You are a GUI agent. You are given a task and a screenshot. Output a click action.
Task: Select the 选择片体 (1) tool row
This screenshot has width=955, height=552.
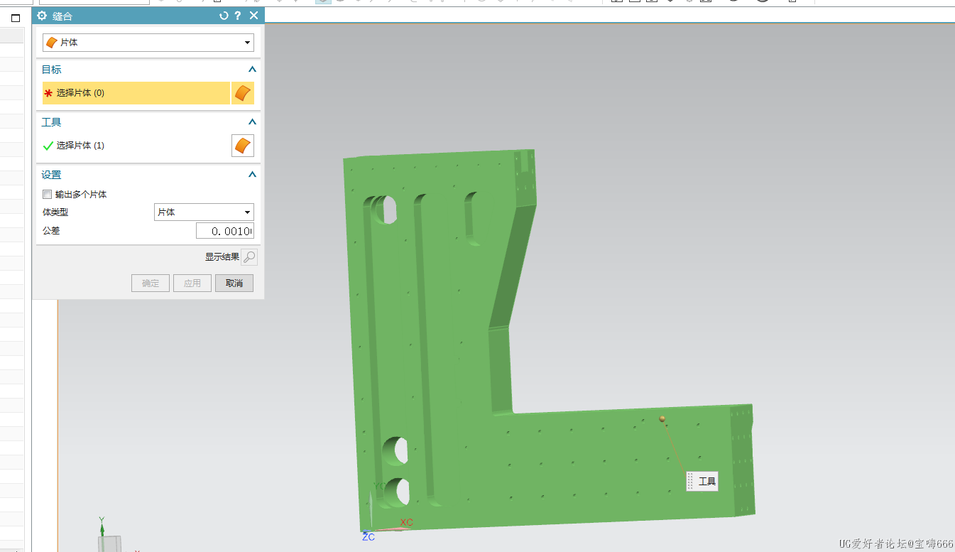point(136,146)
